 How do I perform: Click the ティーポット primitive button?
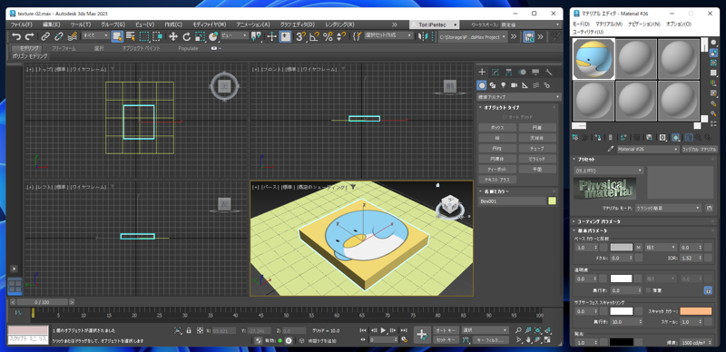(497, 170)
